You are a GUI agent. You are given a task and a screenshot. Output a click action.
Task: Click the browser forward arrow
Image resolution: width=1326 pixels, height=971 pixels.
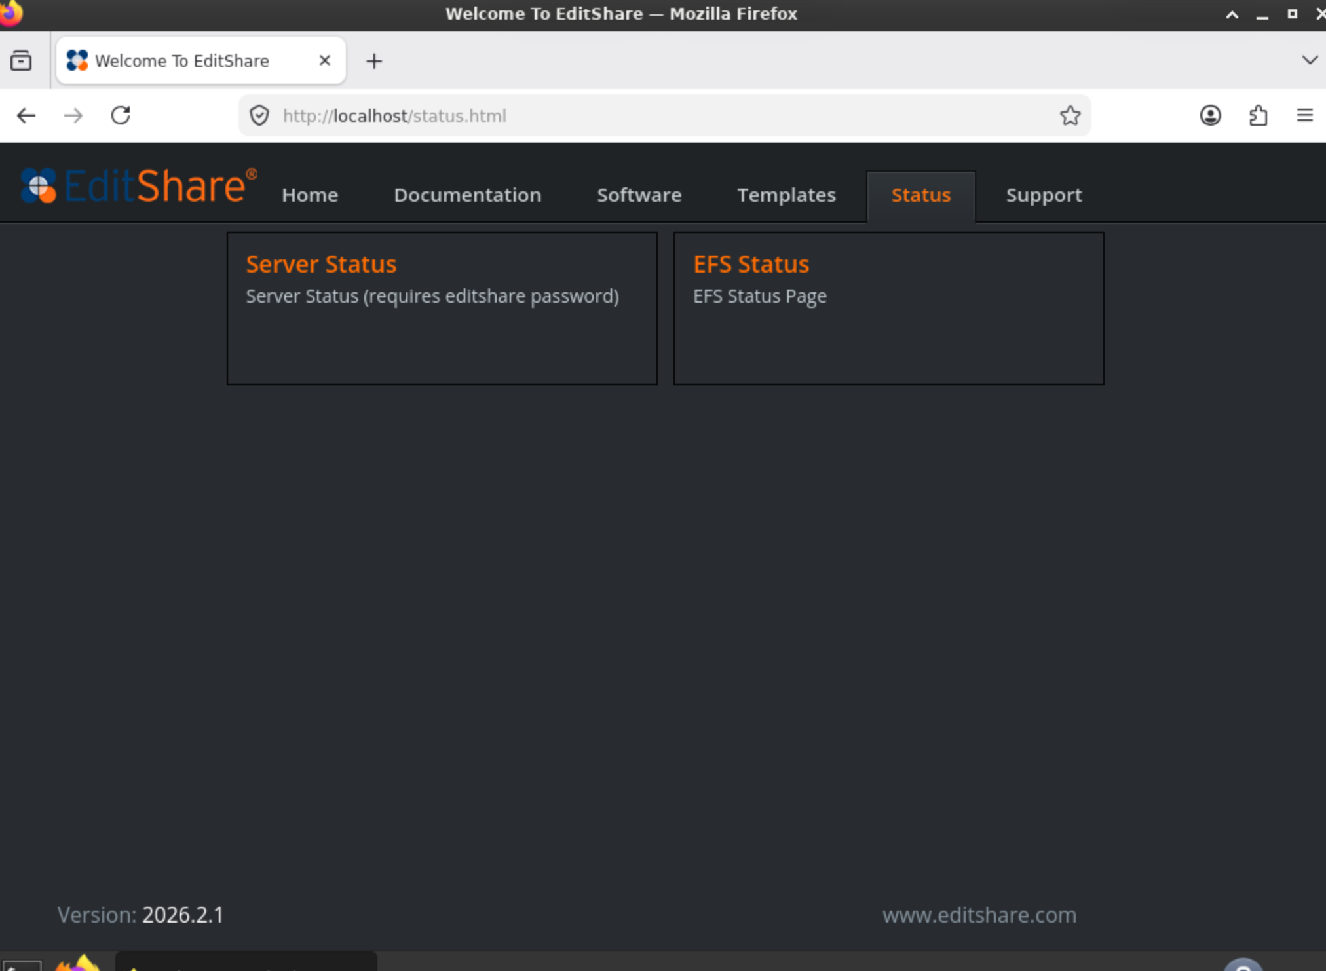coord(73,116)
